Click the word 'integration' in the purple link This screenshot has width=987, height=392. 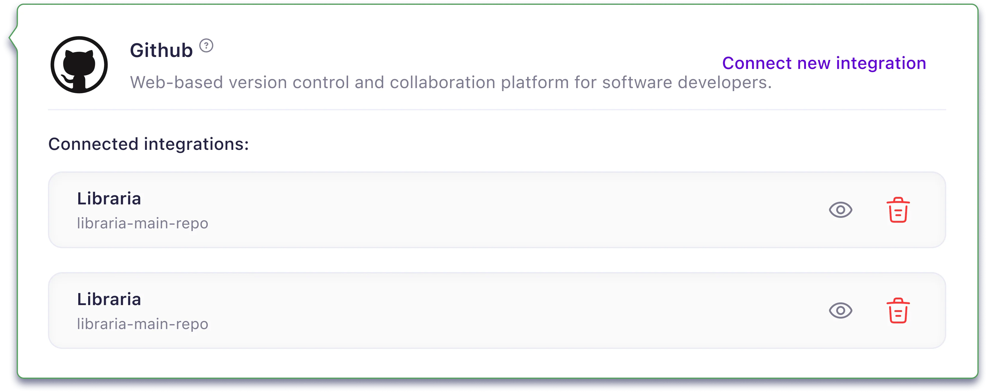tap(881, 63)
